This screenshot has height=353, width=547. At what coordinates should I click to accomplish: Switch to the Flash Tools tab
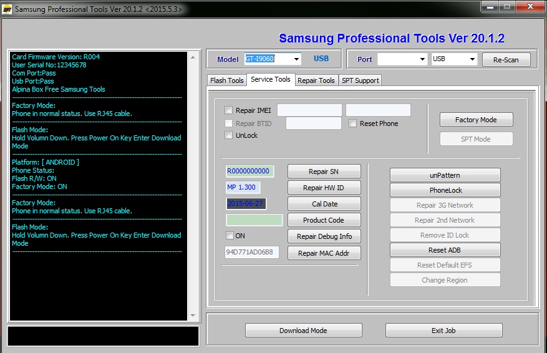(227, 80)
